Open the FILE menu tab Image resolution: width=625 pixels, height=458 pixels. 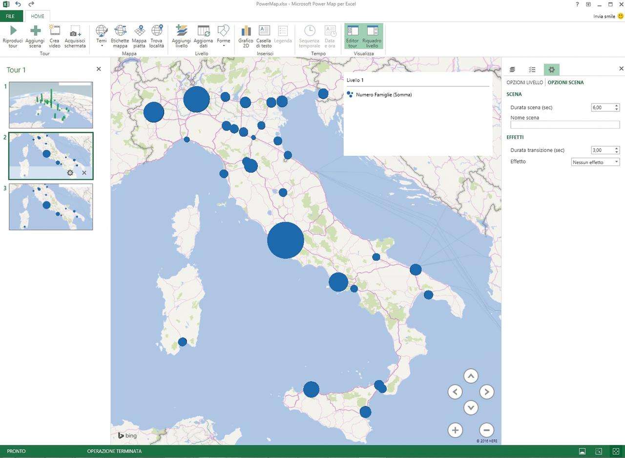coord(10,16)
